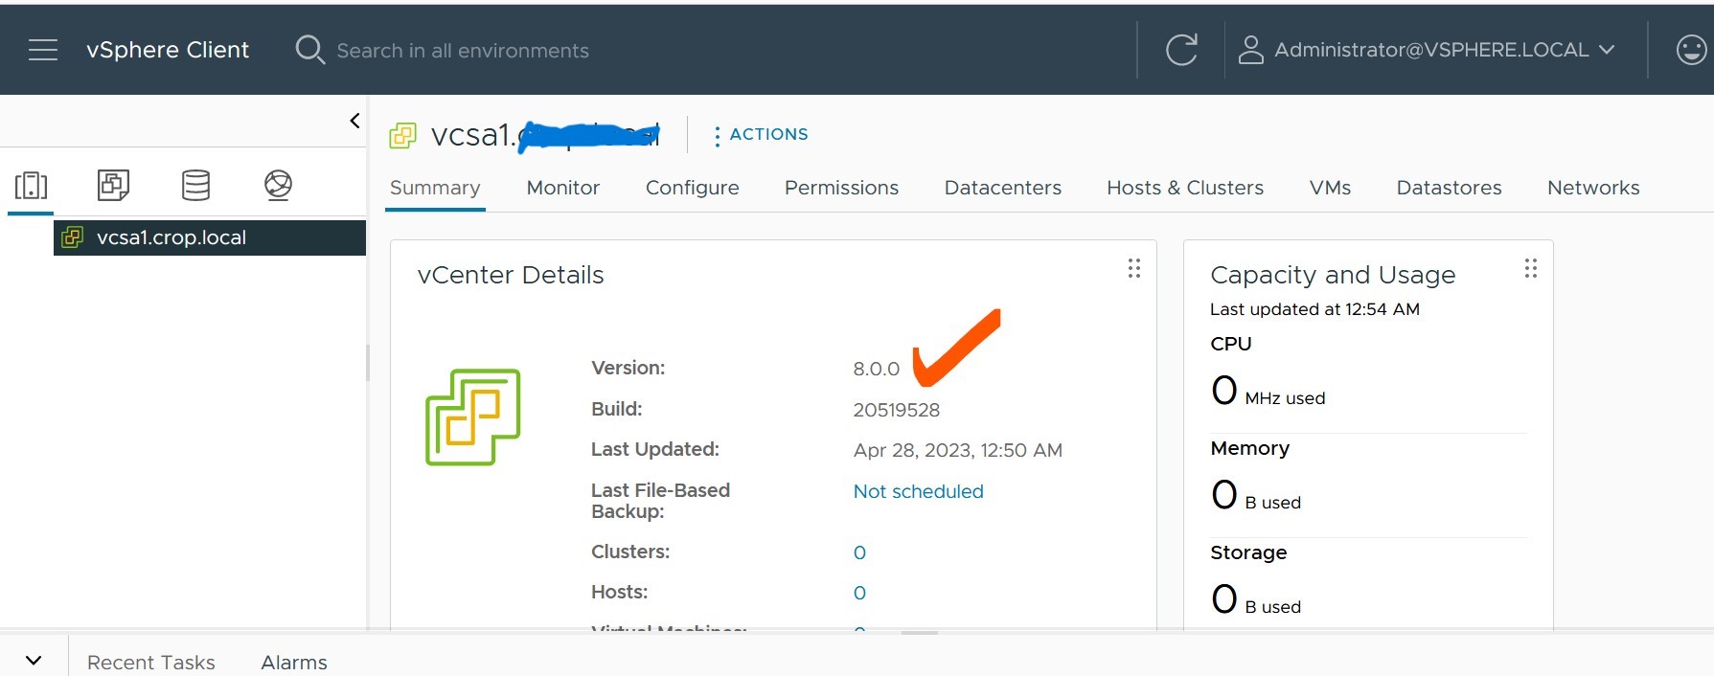Switch to Storage inventory view
The height and width of the screenshot is (676, 1714).
coord(195,185)
